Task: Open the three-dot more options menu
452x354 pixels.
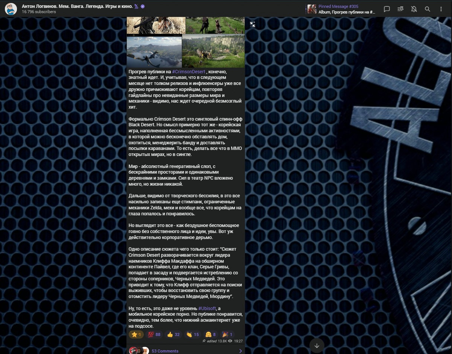Action: pyautogui.click(x=441, y=9)
